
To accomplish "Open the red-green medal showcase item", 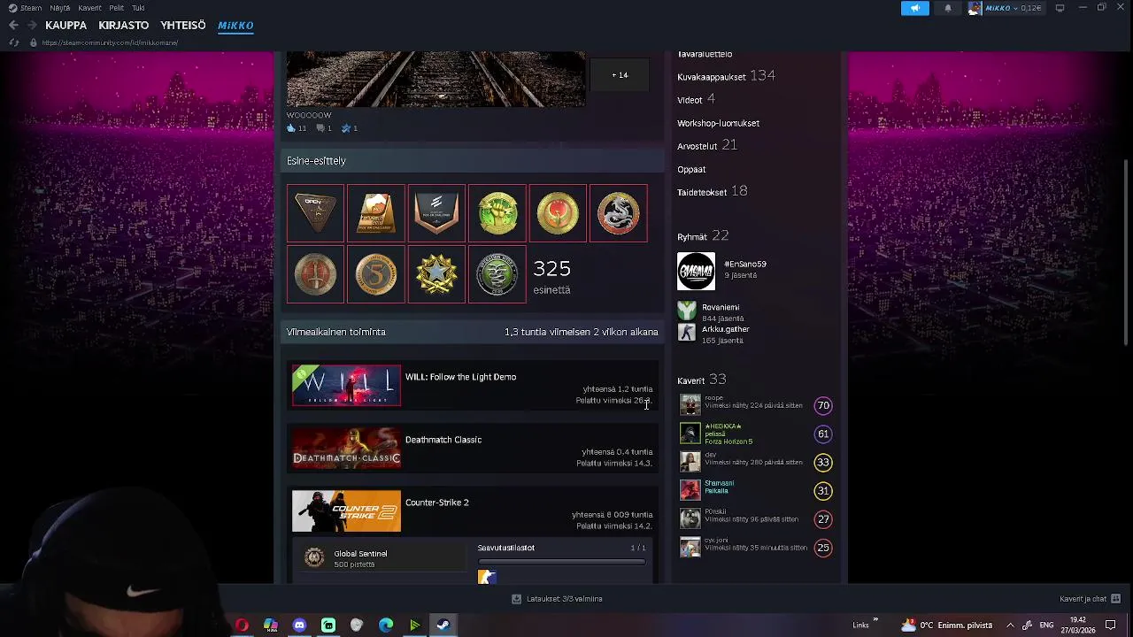I will [558, 213].
